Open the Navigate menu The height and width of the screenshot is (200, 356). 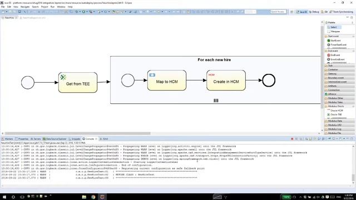(25, 7)
